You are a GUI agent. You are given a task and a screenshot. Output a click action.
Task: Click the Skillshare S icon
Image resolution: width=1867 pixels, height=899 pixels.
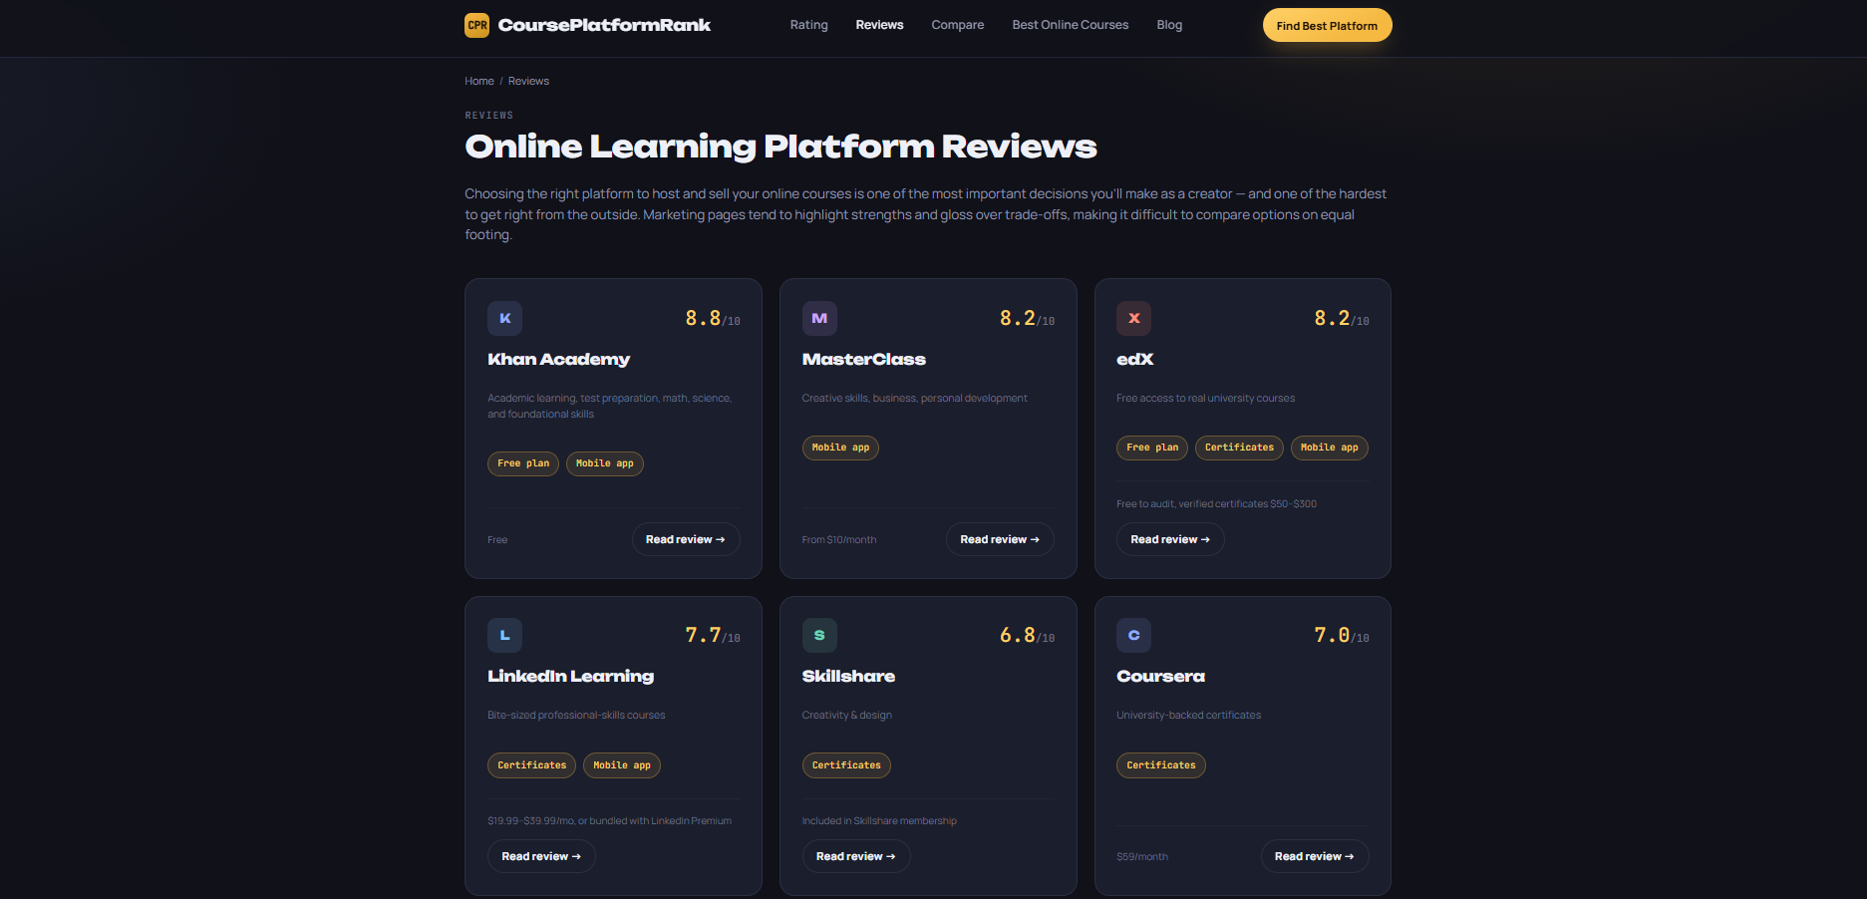(819, 635)
